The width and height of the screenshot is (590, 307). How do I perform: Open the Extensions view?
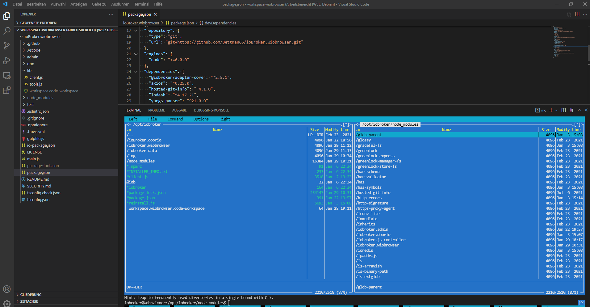(x=7, y=90)
